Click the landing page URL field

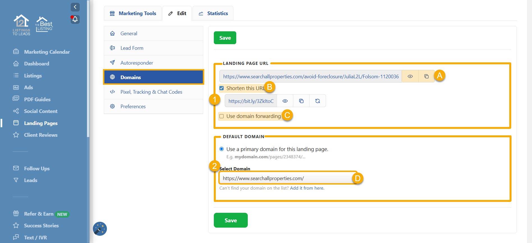(310, 76)
